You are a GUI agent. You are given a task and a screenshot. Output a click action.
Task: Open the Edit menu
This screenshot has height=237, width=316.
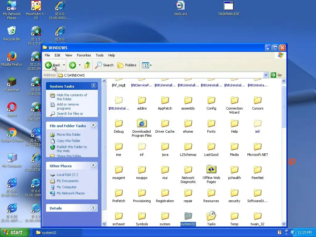[x=57, y=55]
